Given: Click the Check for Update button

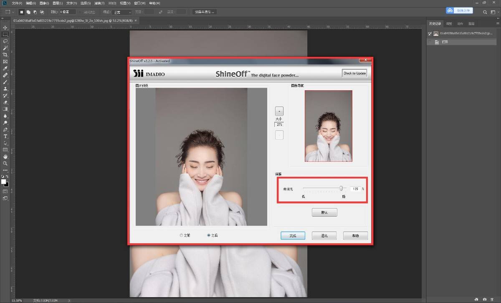Looking at the screenshot, I should coord(354,73).
